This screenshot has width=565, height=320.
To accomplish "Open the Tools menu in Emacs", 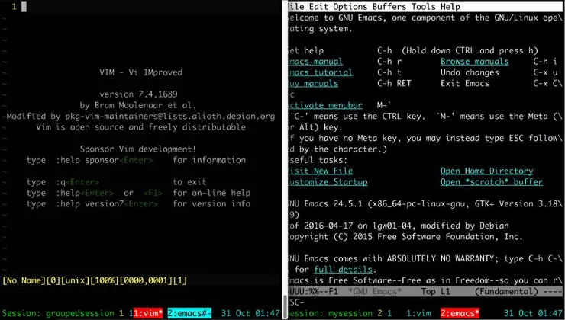I will pos(423,7).
